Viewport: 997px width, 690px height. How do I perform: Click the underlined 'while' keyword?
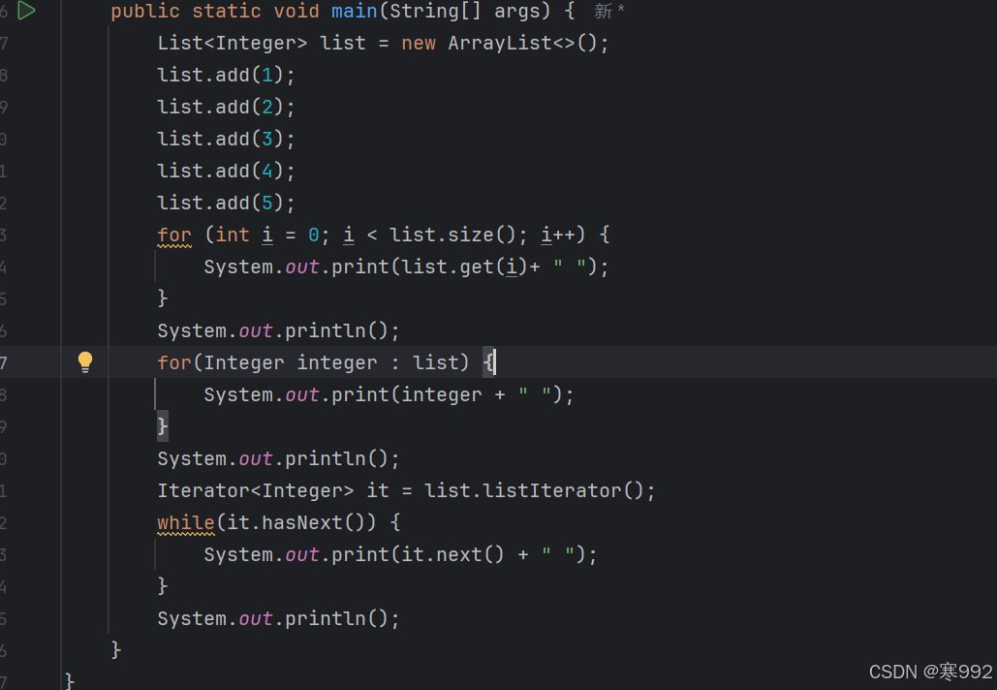click(x=185, y=521)
